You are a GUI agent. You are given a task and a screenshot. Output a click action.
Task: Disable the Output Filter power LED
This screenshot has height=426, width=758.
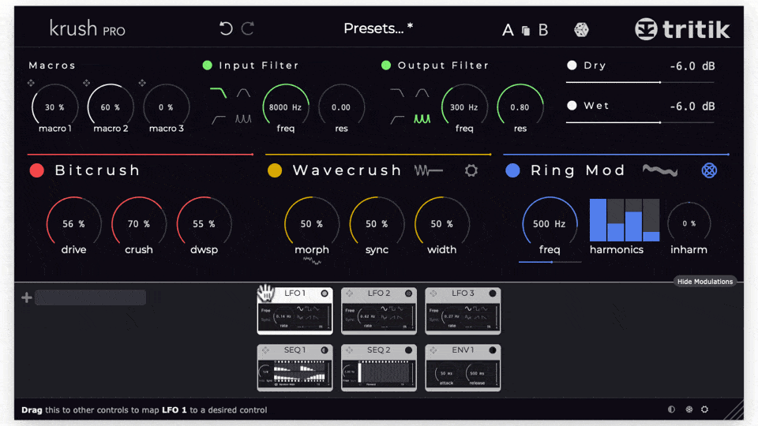(x=386, y=65)
